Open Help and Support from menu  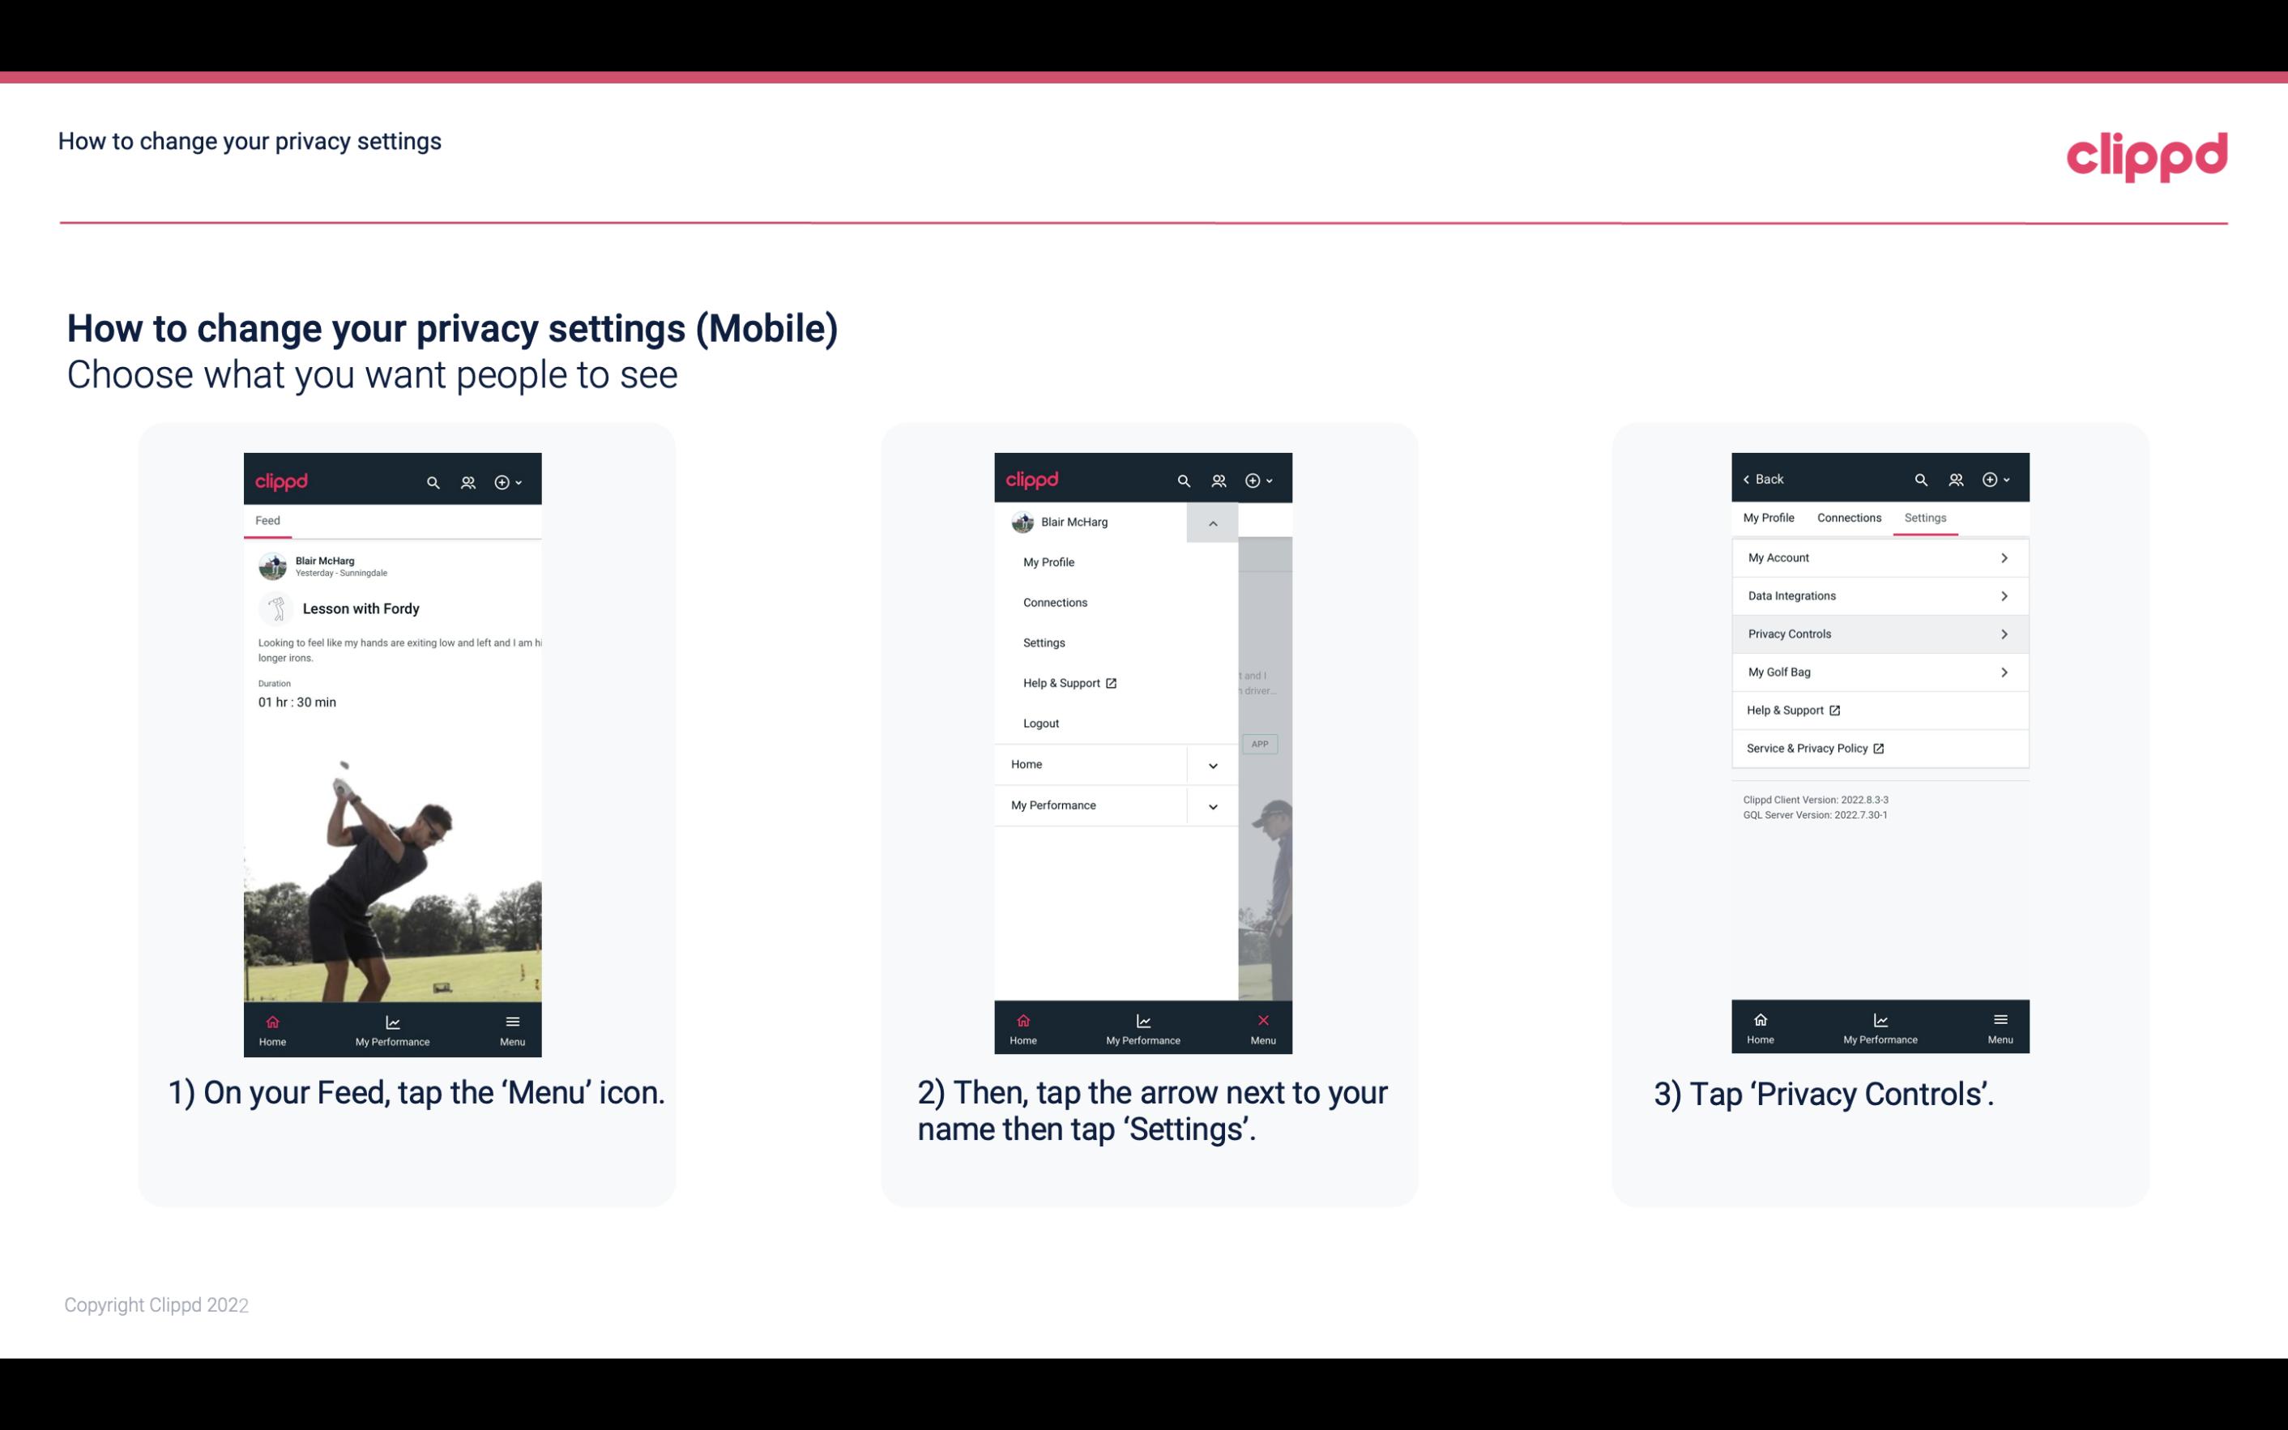click(1067, 682)
